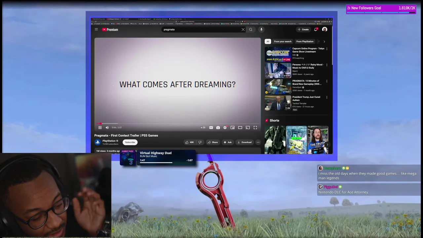
Task: Pause the Pragmata trailer
Action: pyautogui.click(x=100, y=128)
